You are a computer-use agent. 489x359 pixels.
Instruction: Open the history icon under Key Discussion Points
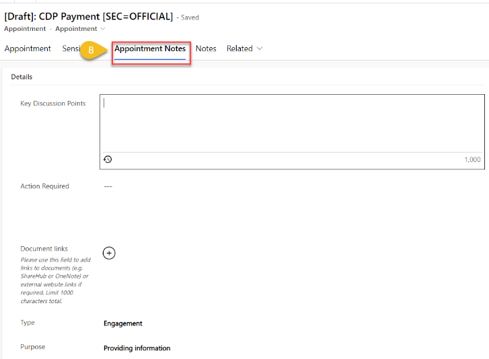[108, 159]
